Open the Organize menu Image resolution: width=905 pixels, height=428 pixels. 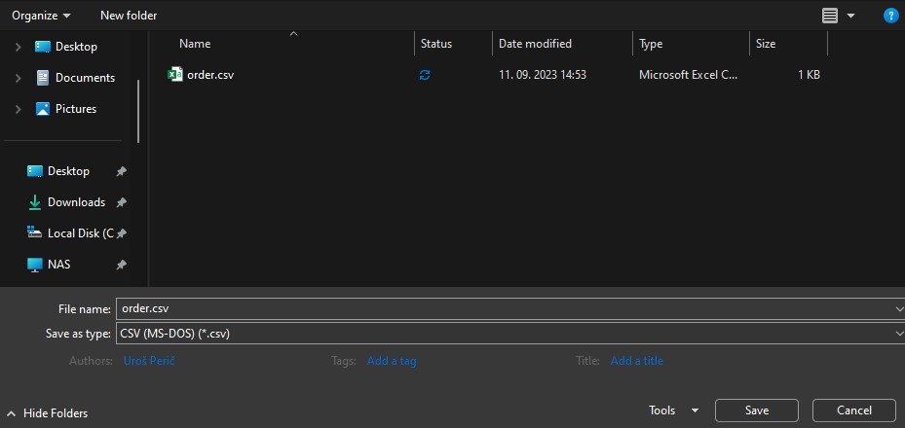(x=41, y=16)
